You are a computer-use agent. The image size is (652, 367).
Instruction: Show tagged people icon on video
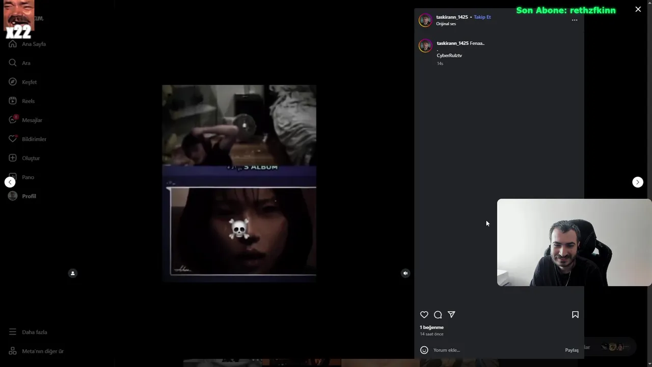tap(72, 273)
